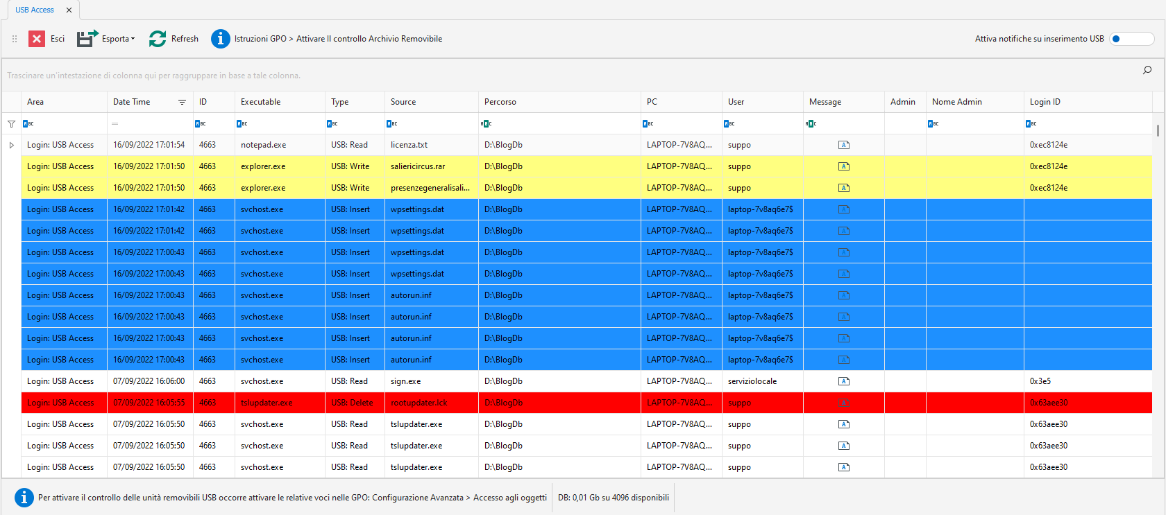Open the Istruzioni GPO info link
This screenshot has width=1166, height=515.
point(327,39)
